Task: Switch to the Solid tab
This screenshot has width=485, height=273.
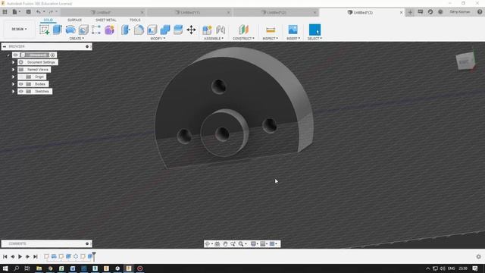Action: coord(48,20)
